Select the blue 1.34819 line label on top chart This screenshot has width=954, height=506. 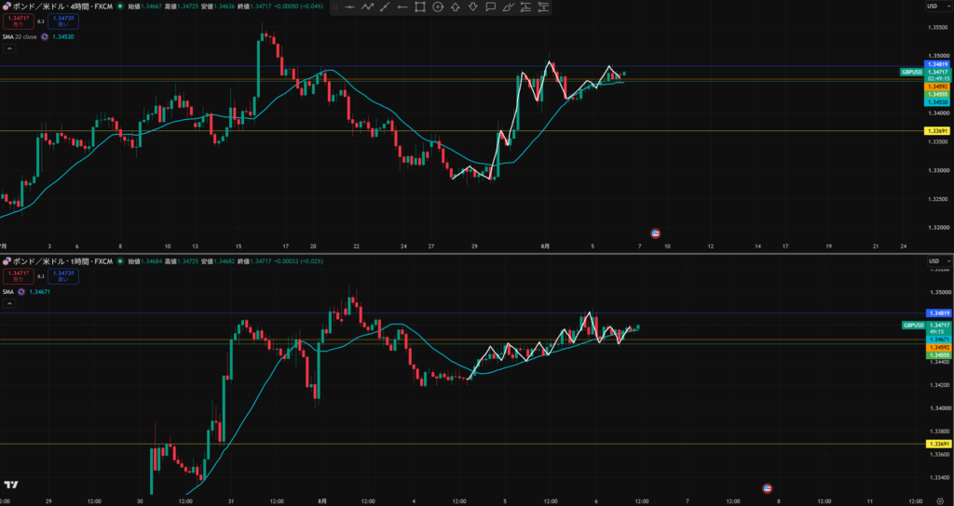click(x=937, y=64)
